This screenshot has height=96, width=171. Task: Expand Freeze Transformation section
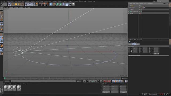(x=149, y=56)
